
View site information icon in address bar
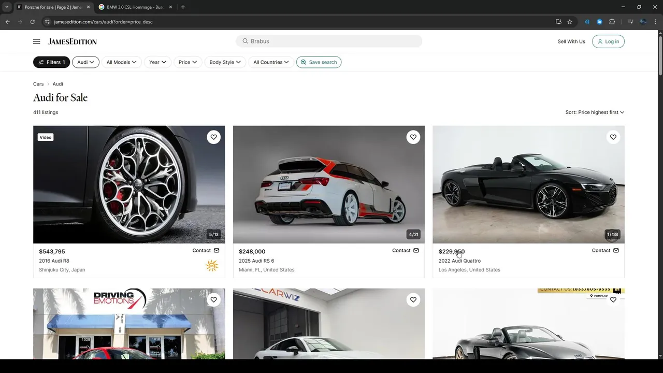47,22
